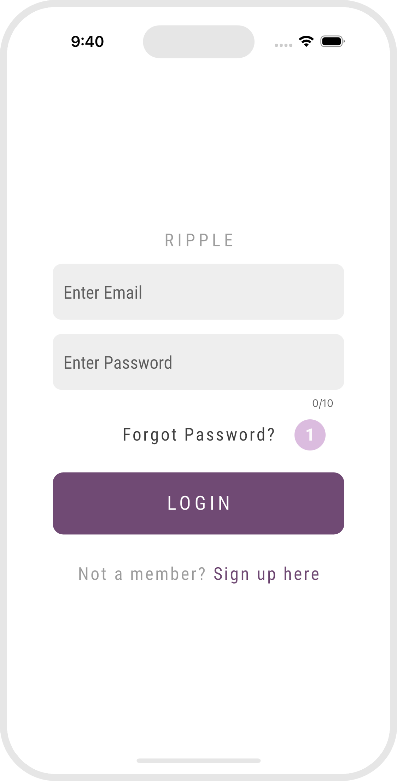The height and width of the screenshot is (781, 397).
Task: Tap the home indicator bar
Action: click(198, 760)
